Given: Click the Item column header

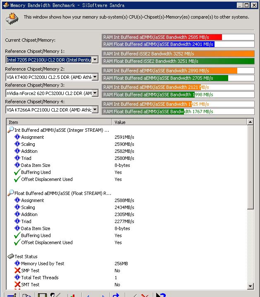Looking at the screenshot, I should (x=59, y=122).
